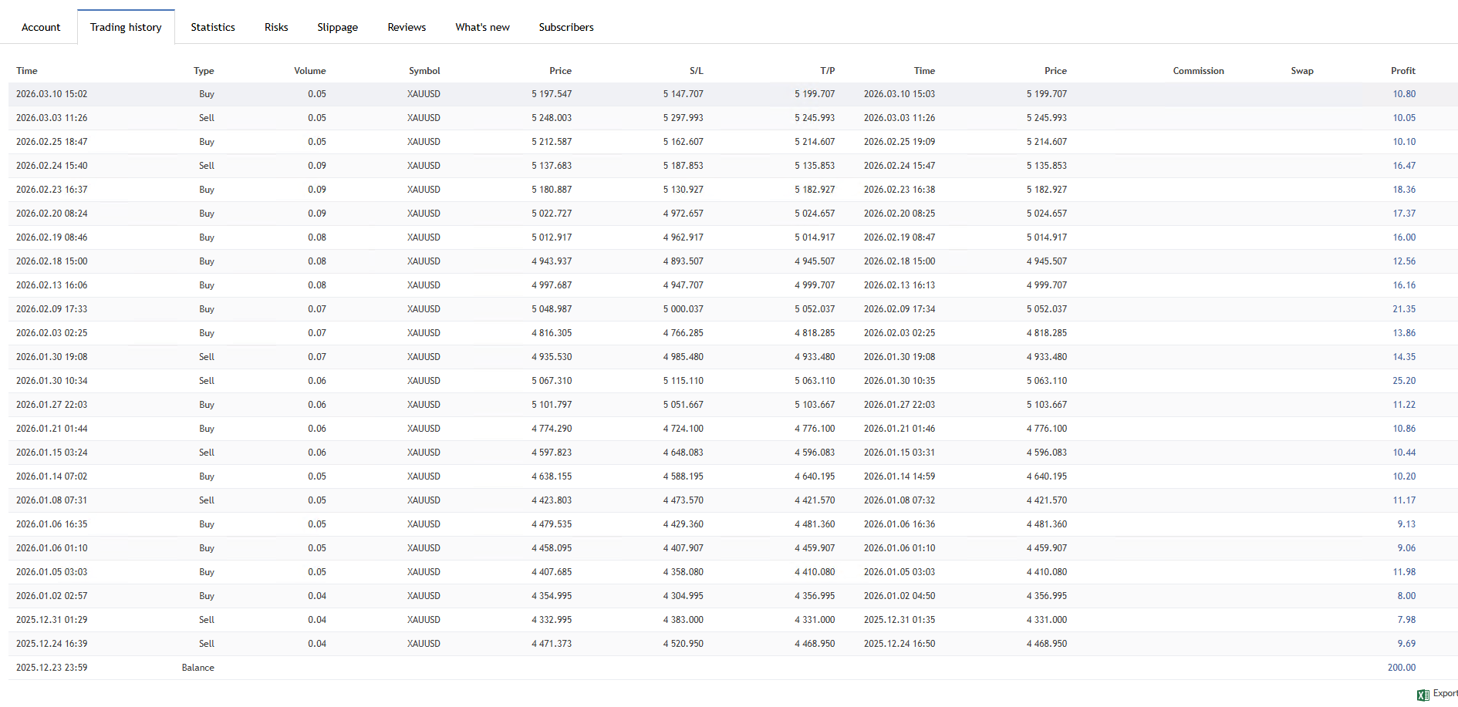Click the Profit column header
Image resolution: width=1458 pixels, height=707 pixels.
1402,71
